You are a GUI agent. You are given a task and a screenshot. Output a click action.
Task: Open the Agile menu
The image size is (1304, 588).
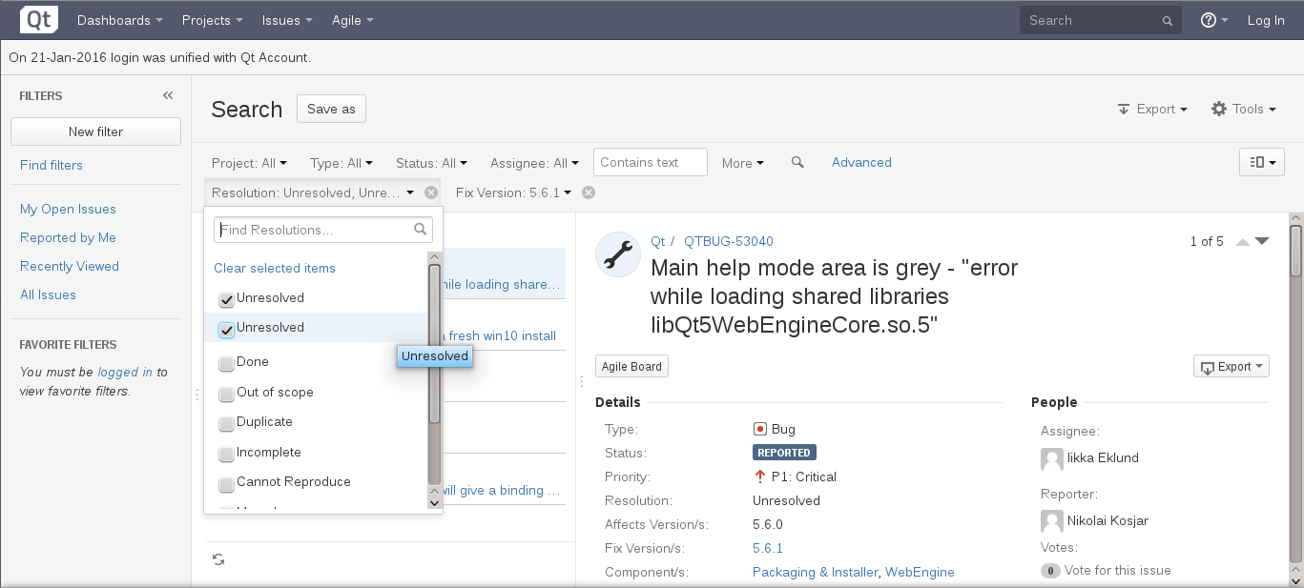(352, 20)
